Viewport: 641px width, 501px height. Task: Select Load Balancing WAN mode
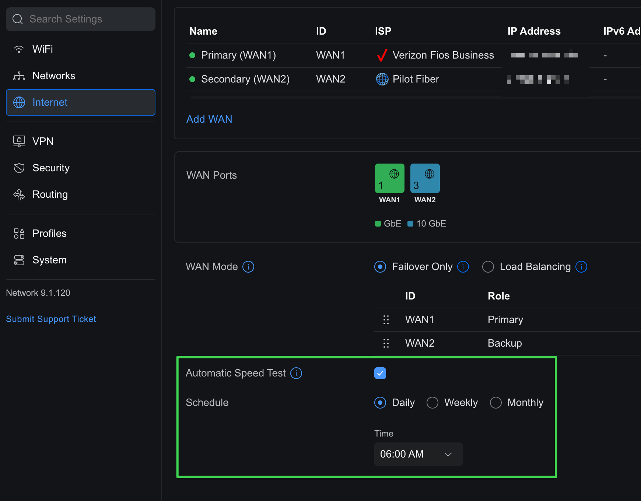tap(488, 267)
